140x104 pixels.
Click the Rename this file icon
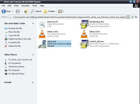click(x=6, y=29)
